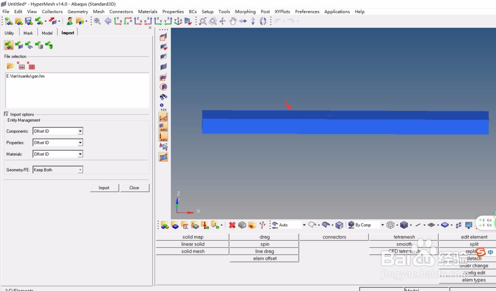Click the Mask toolbar icon at top of strip
The image size is (496, 291).
click(163, 37)
